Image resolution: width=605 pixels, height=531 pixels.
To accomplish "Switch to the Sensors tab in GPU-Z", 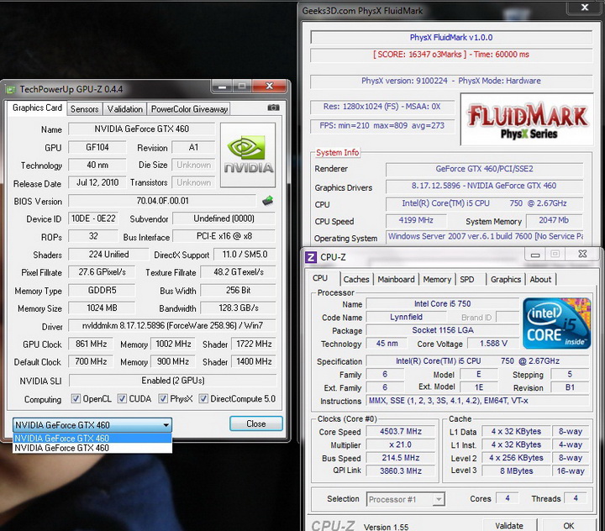I will (85, 109).
